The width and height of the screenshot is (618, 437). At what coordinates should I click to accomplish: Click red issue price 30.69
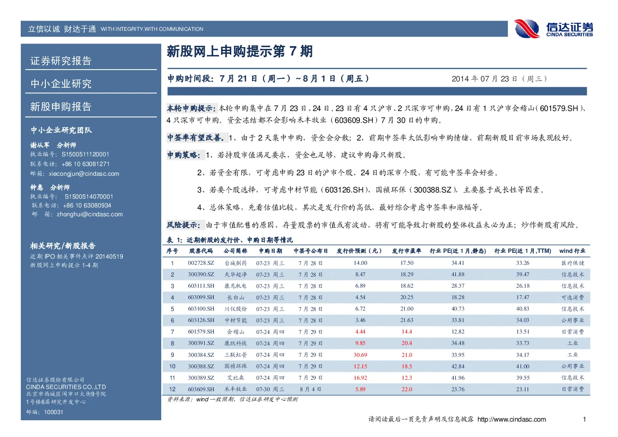pyautogui.click(x=360, y=355)
